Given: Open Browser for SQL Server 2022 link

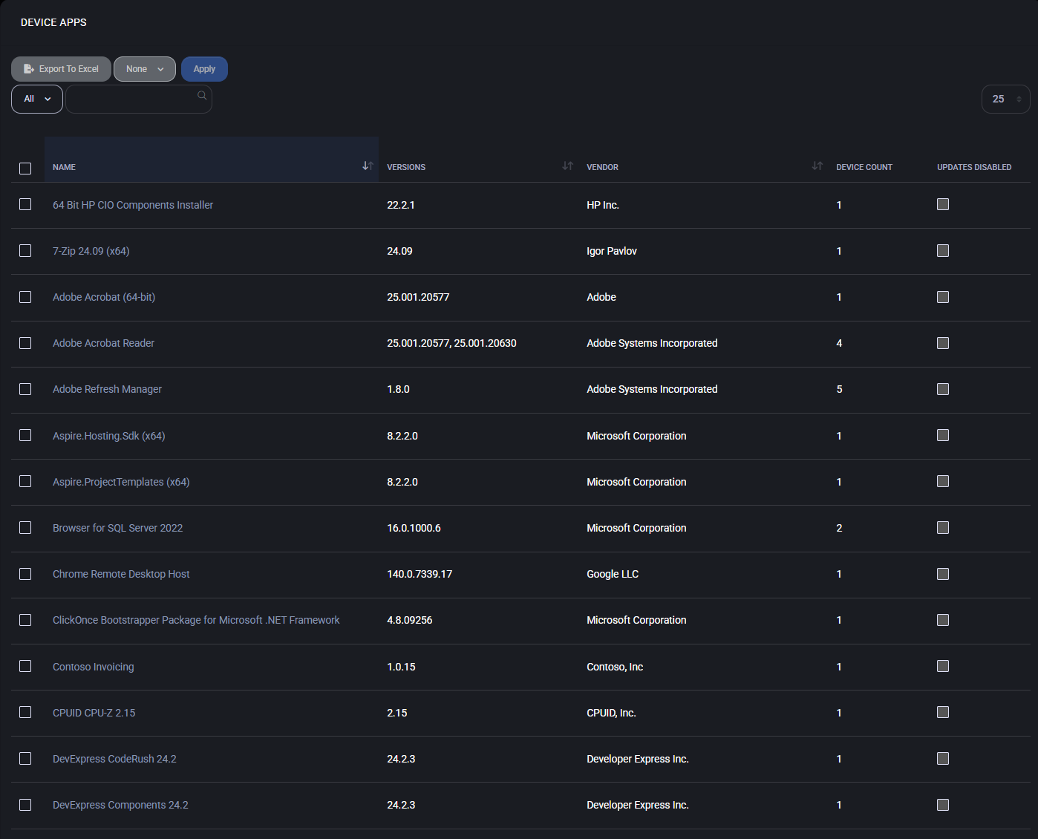Looking at the screenshot, I should (x=118, y=528).
